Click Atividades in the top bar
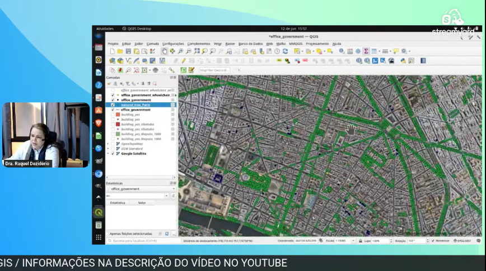The image size is (486, 271). click(105, 28)
